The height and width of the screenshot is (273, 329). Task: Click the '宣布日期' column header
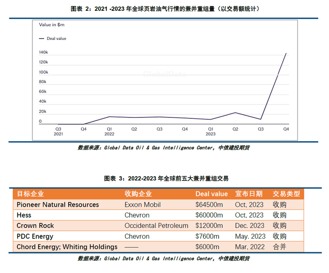(249, 194)
